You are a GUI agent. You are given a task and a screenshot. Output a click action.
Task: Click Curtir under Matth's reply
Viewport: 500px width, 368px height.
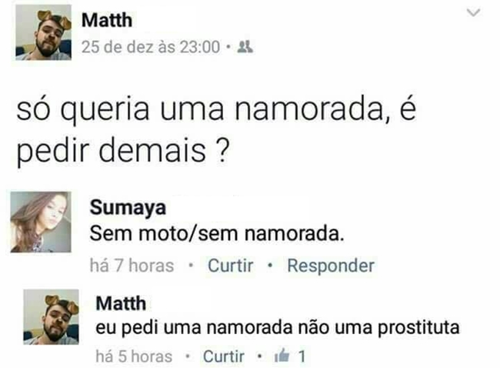(x=224, y=356)
